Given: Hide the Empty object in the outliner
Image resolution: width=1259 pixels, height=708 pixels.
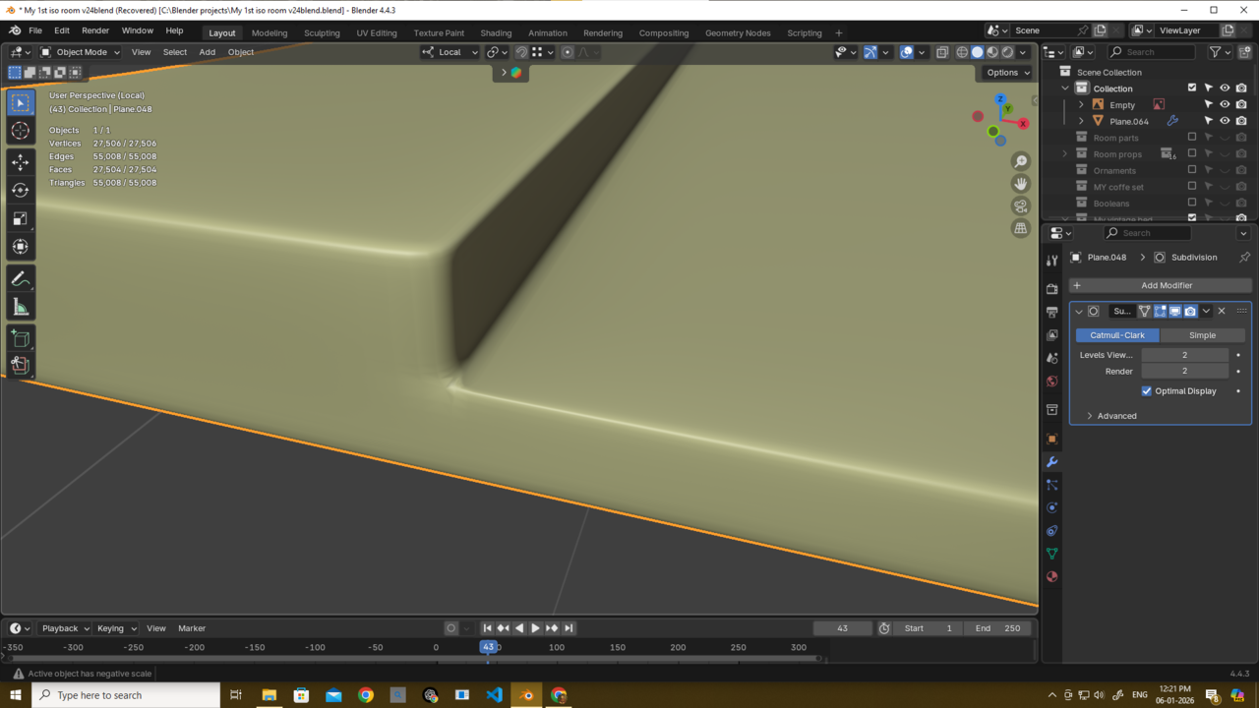Looking at the screenshot, I should point(1225,105).
